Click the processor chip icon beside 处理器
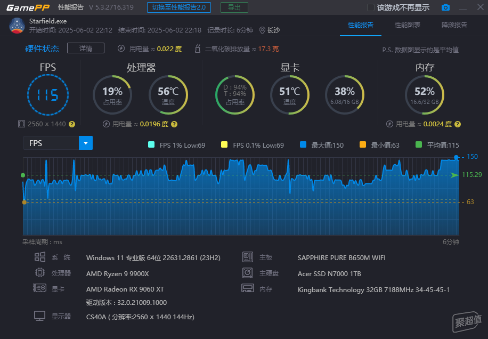Screen dimensions: 488x339 coord(40,273)
